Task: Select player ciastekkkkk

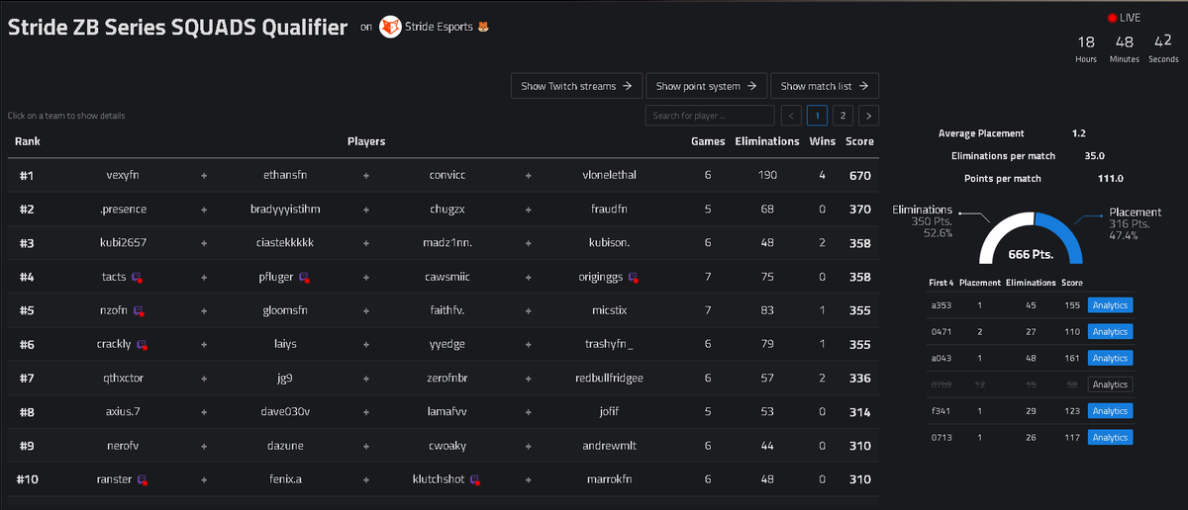Action: [285, 243]
